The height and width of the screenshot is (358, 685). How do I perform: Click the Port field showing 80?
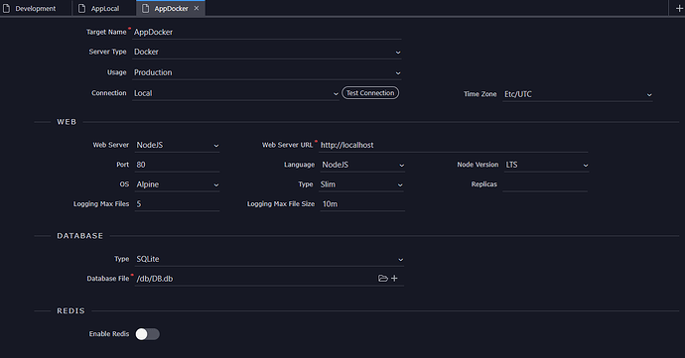tap(177, 165)
